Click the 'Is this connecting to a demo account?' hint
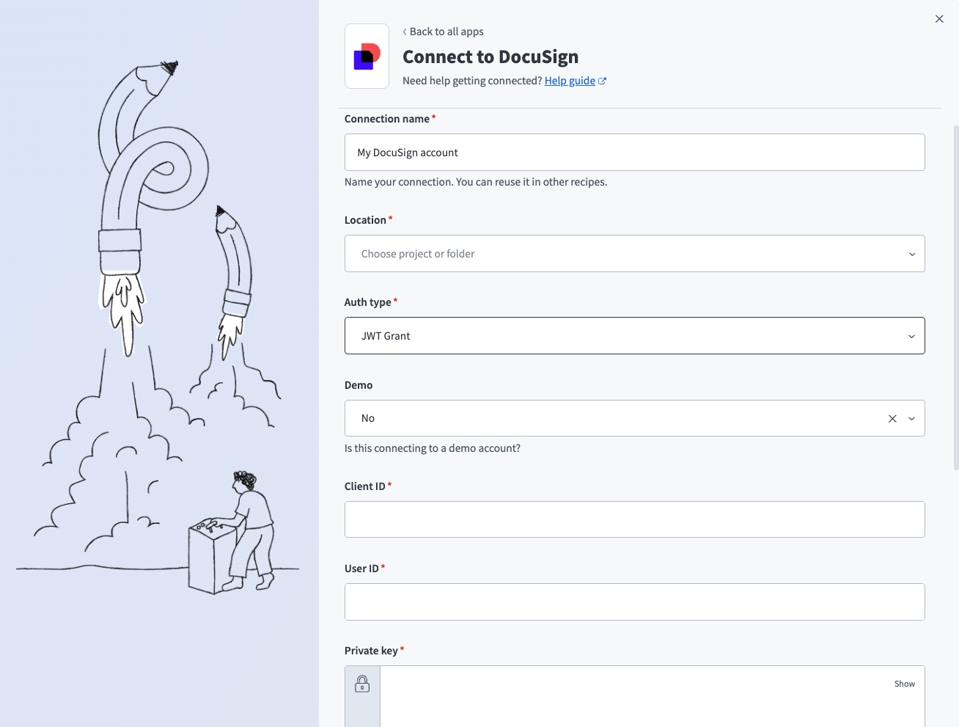This screenshot has height=727, width=959. coord(433,448)
